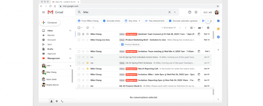This screenshot has height=106, width=263.
Task: Go back in browser
Action: (x=42, y=6)
